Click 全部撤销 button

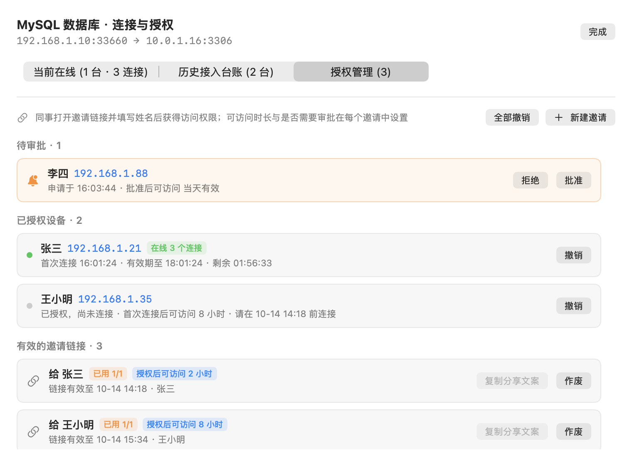[512, 117]
